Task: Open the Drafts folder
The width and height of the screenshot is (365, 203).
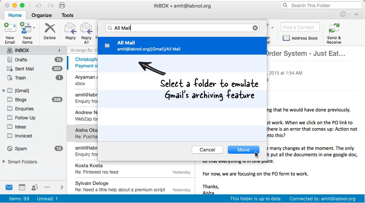Action: tap(33, 60)
